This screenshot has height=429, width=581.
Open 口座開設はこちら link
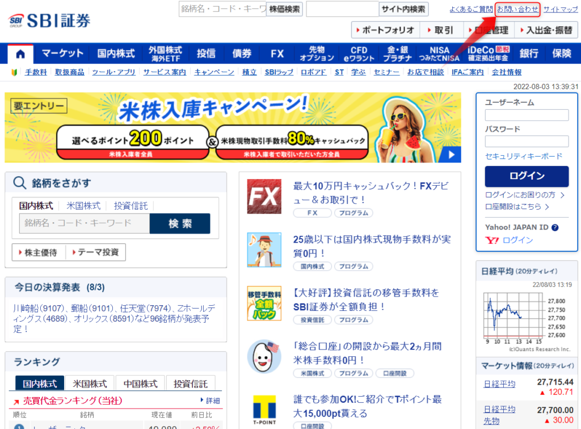coord(517,207)
